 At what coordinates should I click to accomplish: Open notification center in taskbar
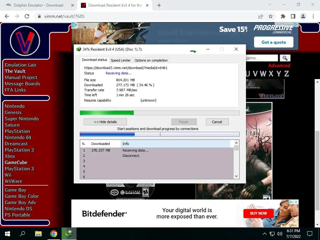click(310, 234)
